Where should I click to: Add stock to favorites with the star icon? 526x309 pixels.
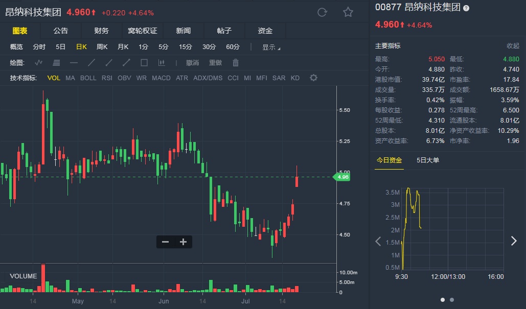click(x=348, y=12)
